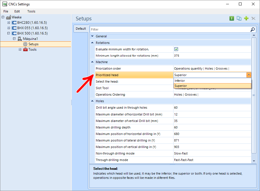Collapse the BHX 500 tree node

9,33
